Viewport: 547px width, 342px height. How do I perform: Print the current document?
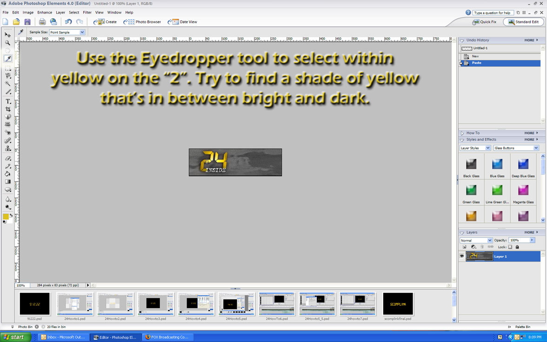(x=42, y=21)
